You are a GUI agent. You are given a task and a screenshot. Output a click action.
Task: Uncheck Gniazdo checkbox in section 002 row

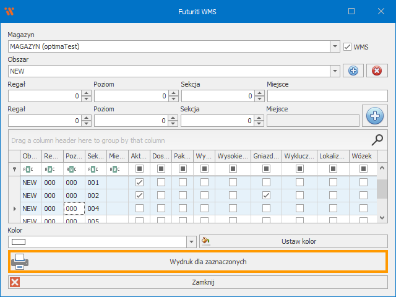266,196
